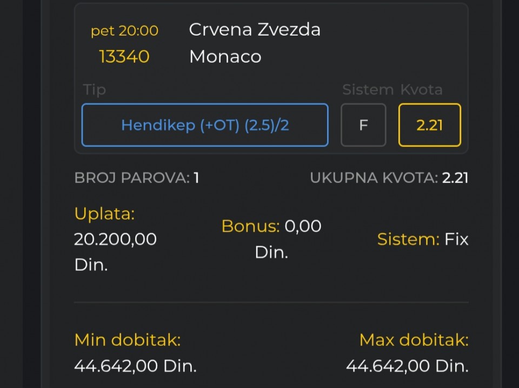This screenshot has width=519, height=388.
Task: Click the BROJ PAROVA: 1 text
Action: pos(137,178)
